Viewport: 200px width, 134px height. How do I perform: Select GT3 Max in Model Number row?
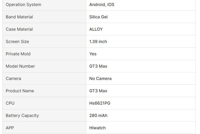tap(98, 66)
